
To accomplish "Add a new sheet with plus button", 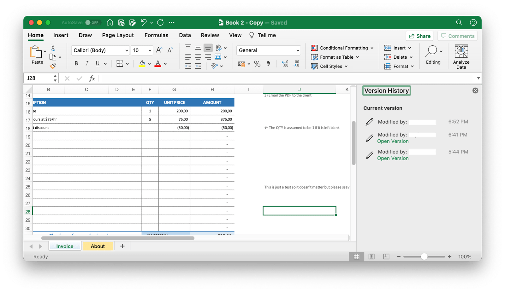I will pyautogui.click(x=122, y=246).
